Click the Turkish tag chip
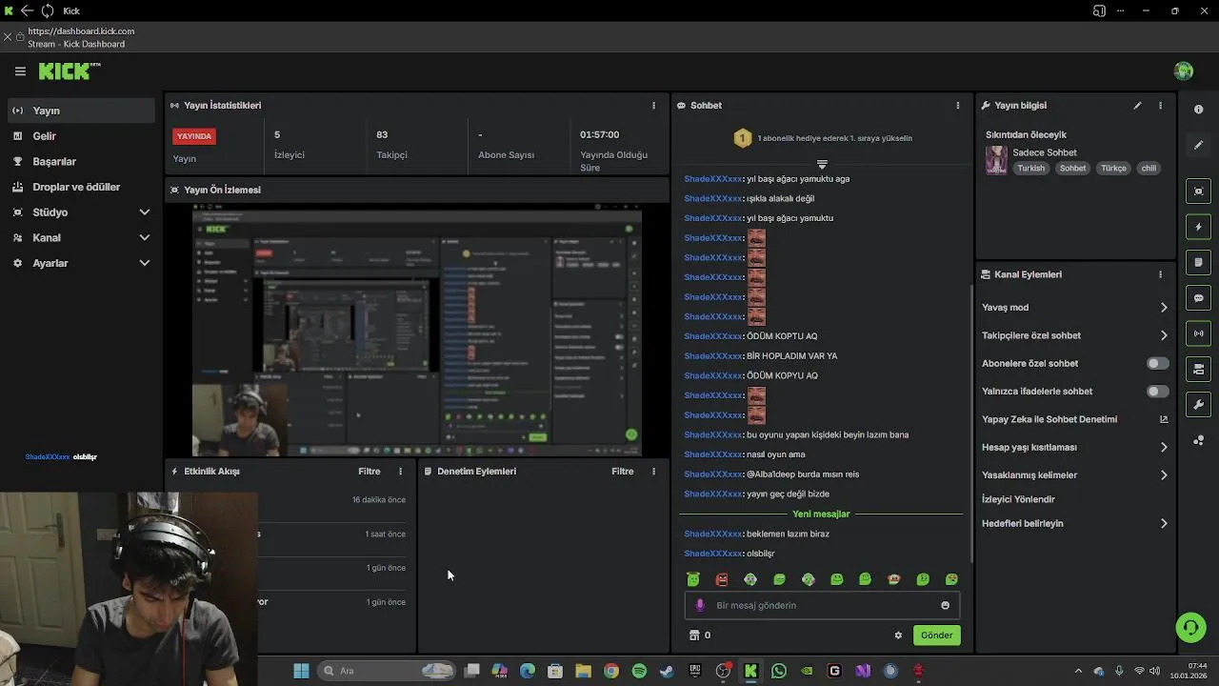Screen dimensions: 1219x686 click(1030, 169)
